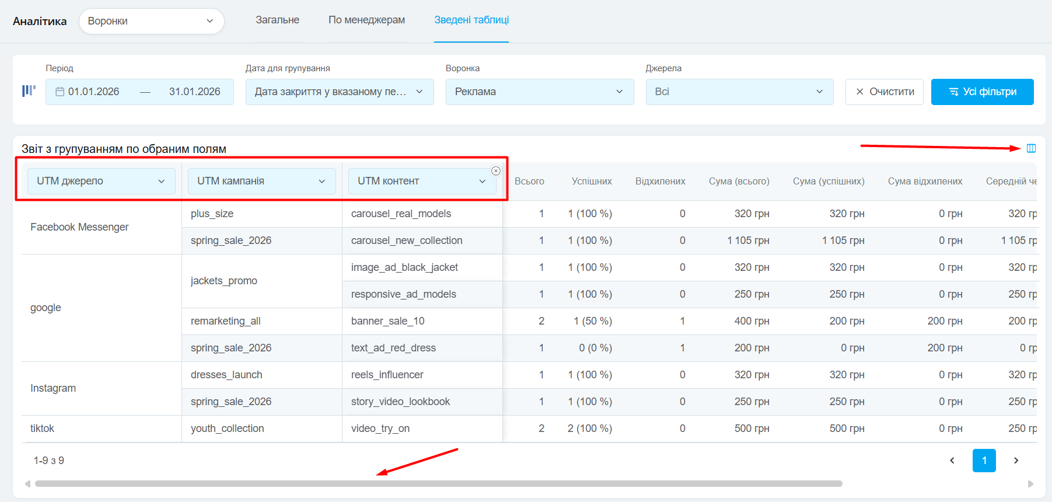Viewport: 1052px width, 502px height.
Task: Open Усі фільтри button
Action: (982, 92)
